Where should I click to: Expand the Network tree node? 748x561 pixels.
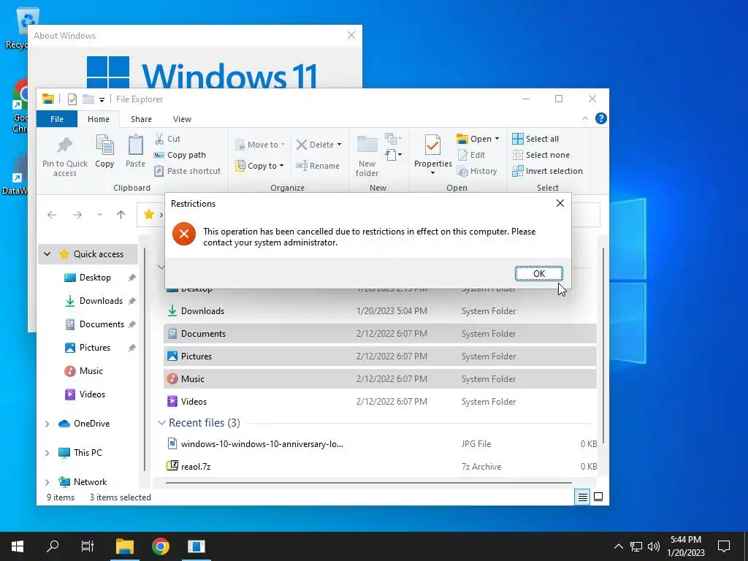[47, 482]
